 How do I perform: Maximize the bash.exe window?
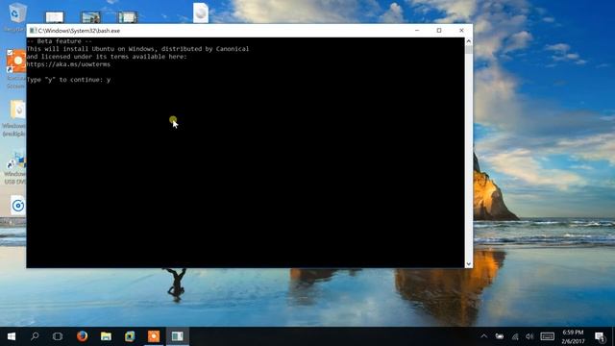(439, 30)
